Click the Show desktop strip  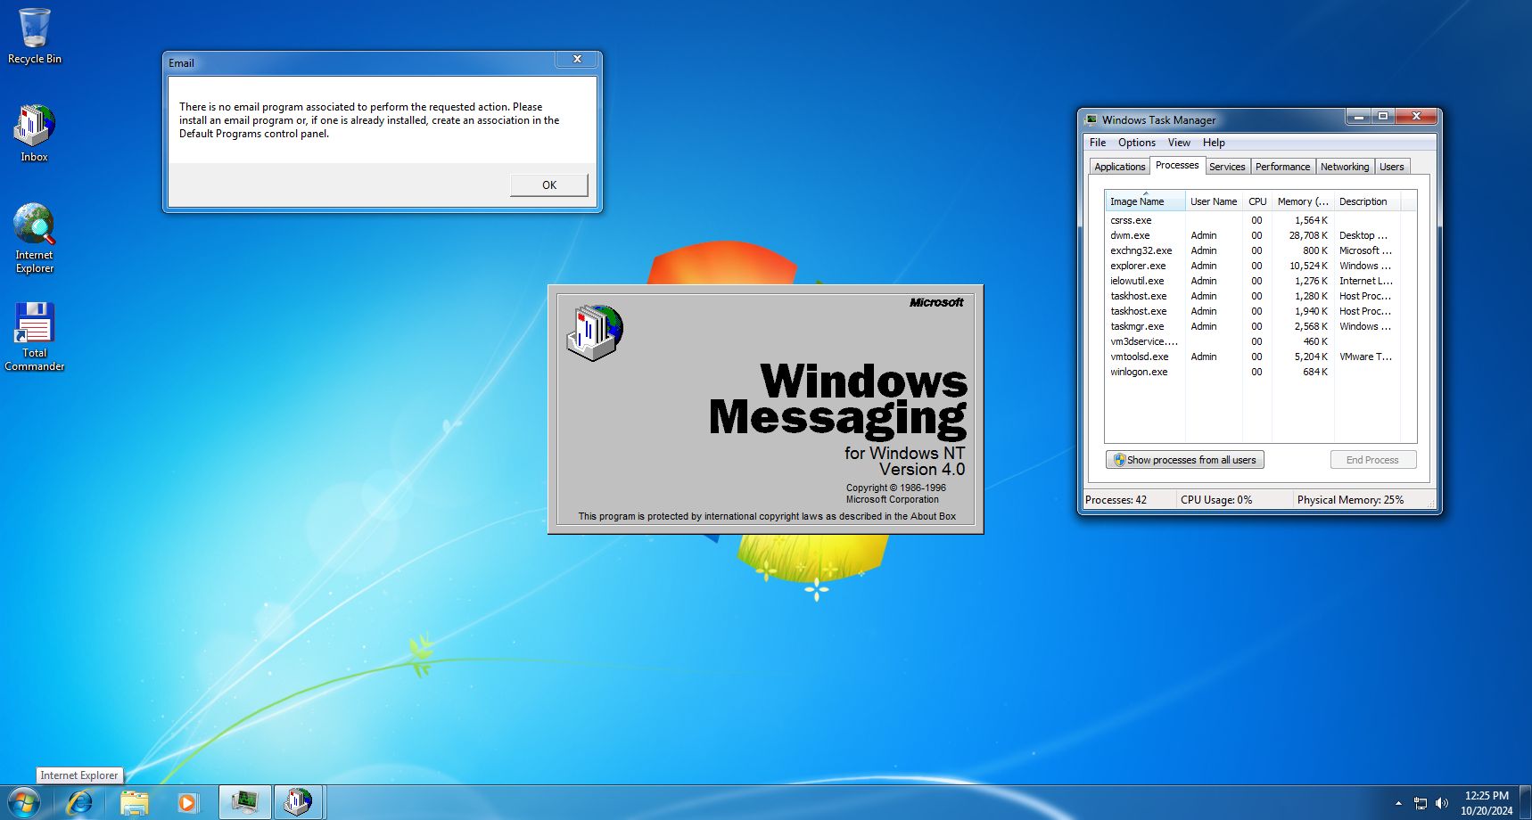click(x=1526, y=802)
